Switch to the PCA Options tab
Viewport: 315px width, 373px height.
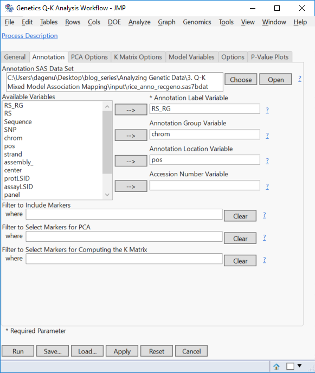(x=89, y=57)
